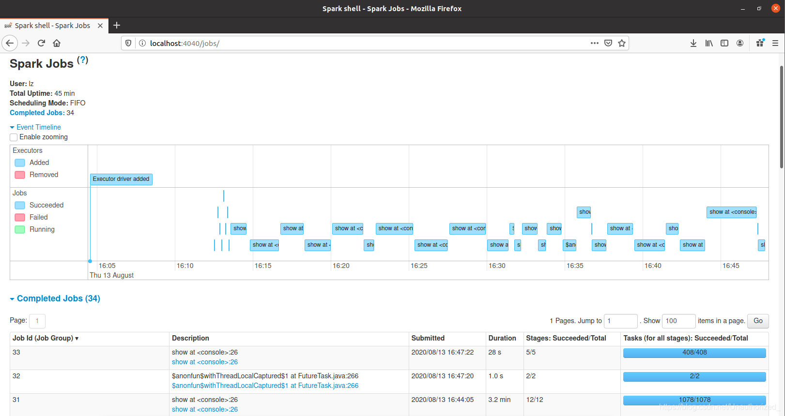Click the Jump to page input field
The width and height of the screenshot is (785, 416).
[x=621, y=321]
